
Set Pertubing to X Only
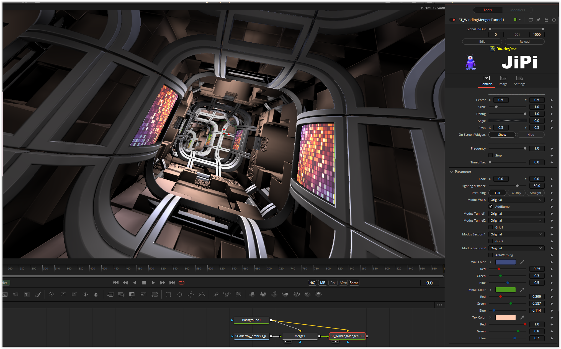coord(516,193)
